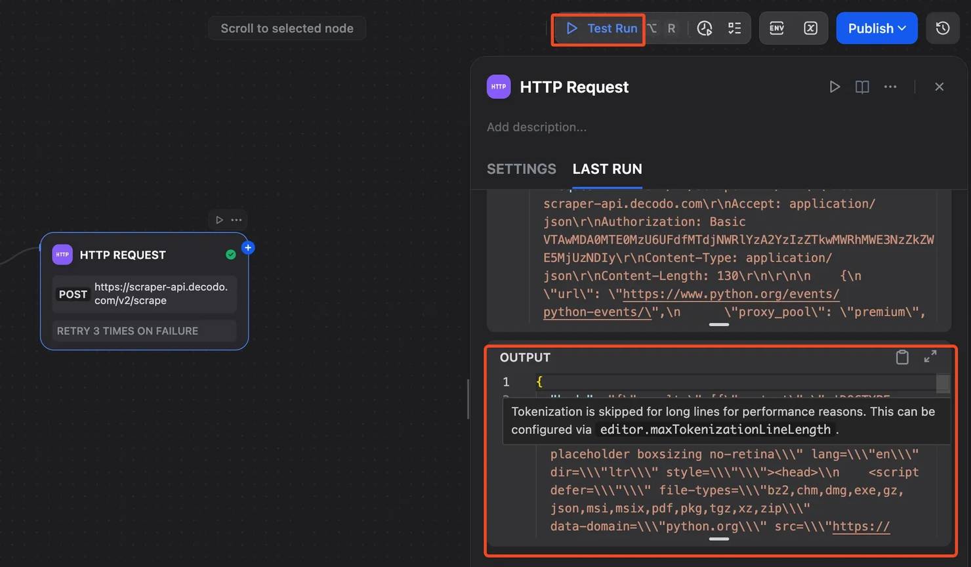Click the Publish dropdown button
The height and width of the screenshot is (567, 971).
[877, 28]
